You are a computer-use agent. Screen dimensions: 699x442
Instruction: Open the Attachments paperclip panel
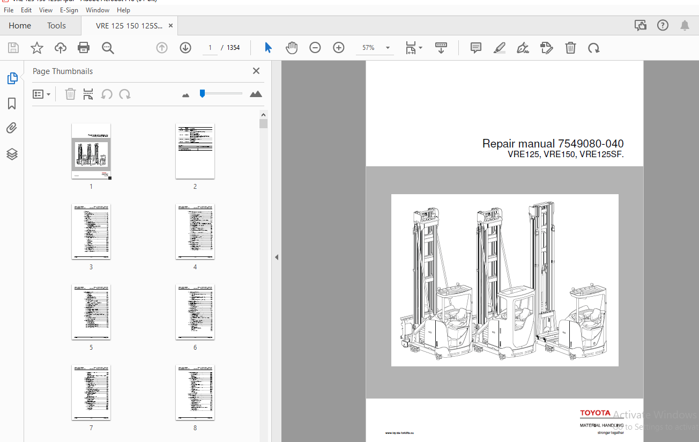coord(12,128)
